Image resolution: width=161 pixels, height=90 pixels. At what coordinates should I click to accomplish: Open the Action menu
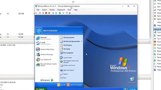click(44, 10)
